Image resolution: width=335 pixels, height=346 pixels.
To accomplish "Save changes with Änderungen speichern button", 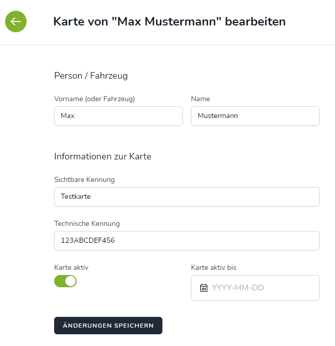I will (x=108, y=326).
